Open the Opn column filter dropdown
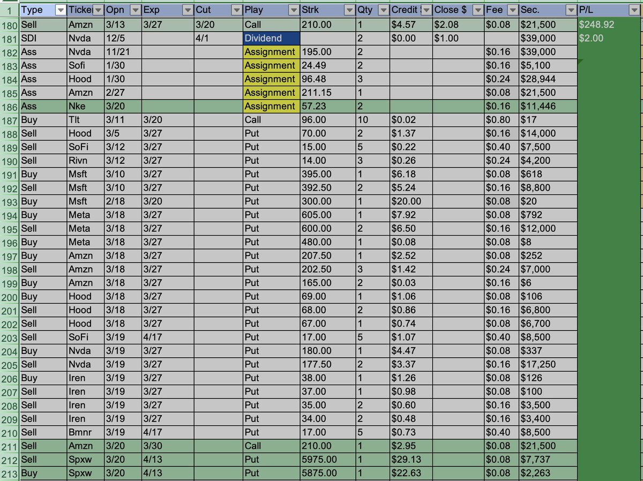Viewport: 643px width, 481px height. tap(136, 10)
